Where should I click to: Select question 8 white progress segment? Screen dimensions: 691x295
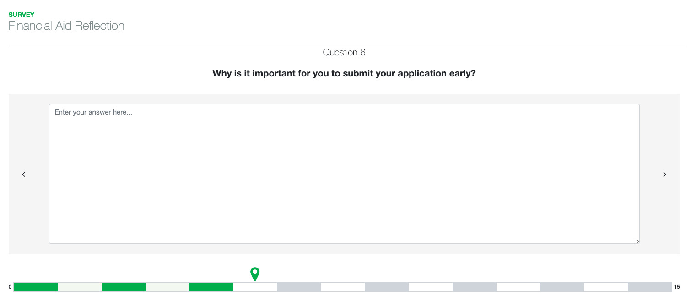pyautogui.click(x=343, y=287)
